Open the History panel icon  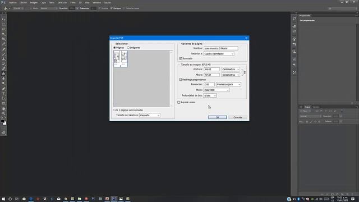294,19
